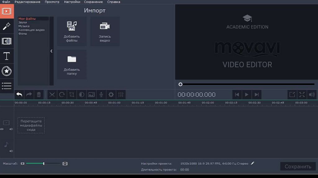Click the preview volume speaker icon
The width and height of the screenshot is (318, 178).
(x=312, y=95)
